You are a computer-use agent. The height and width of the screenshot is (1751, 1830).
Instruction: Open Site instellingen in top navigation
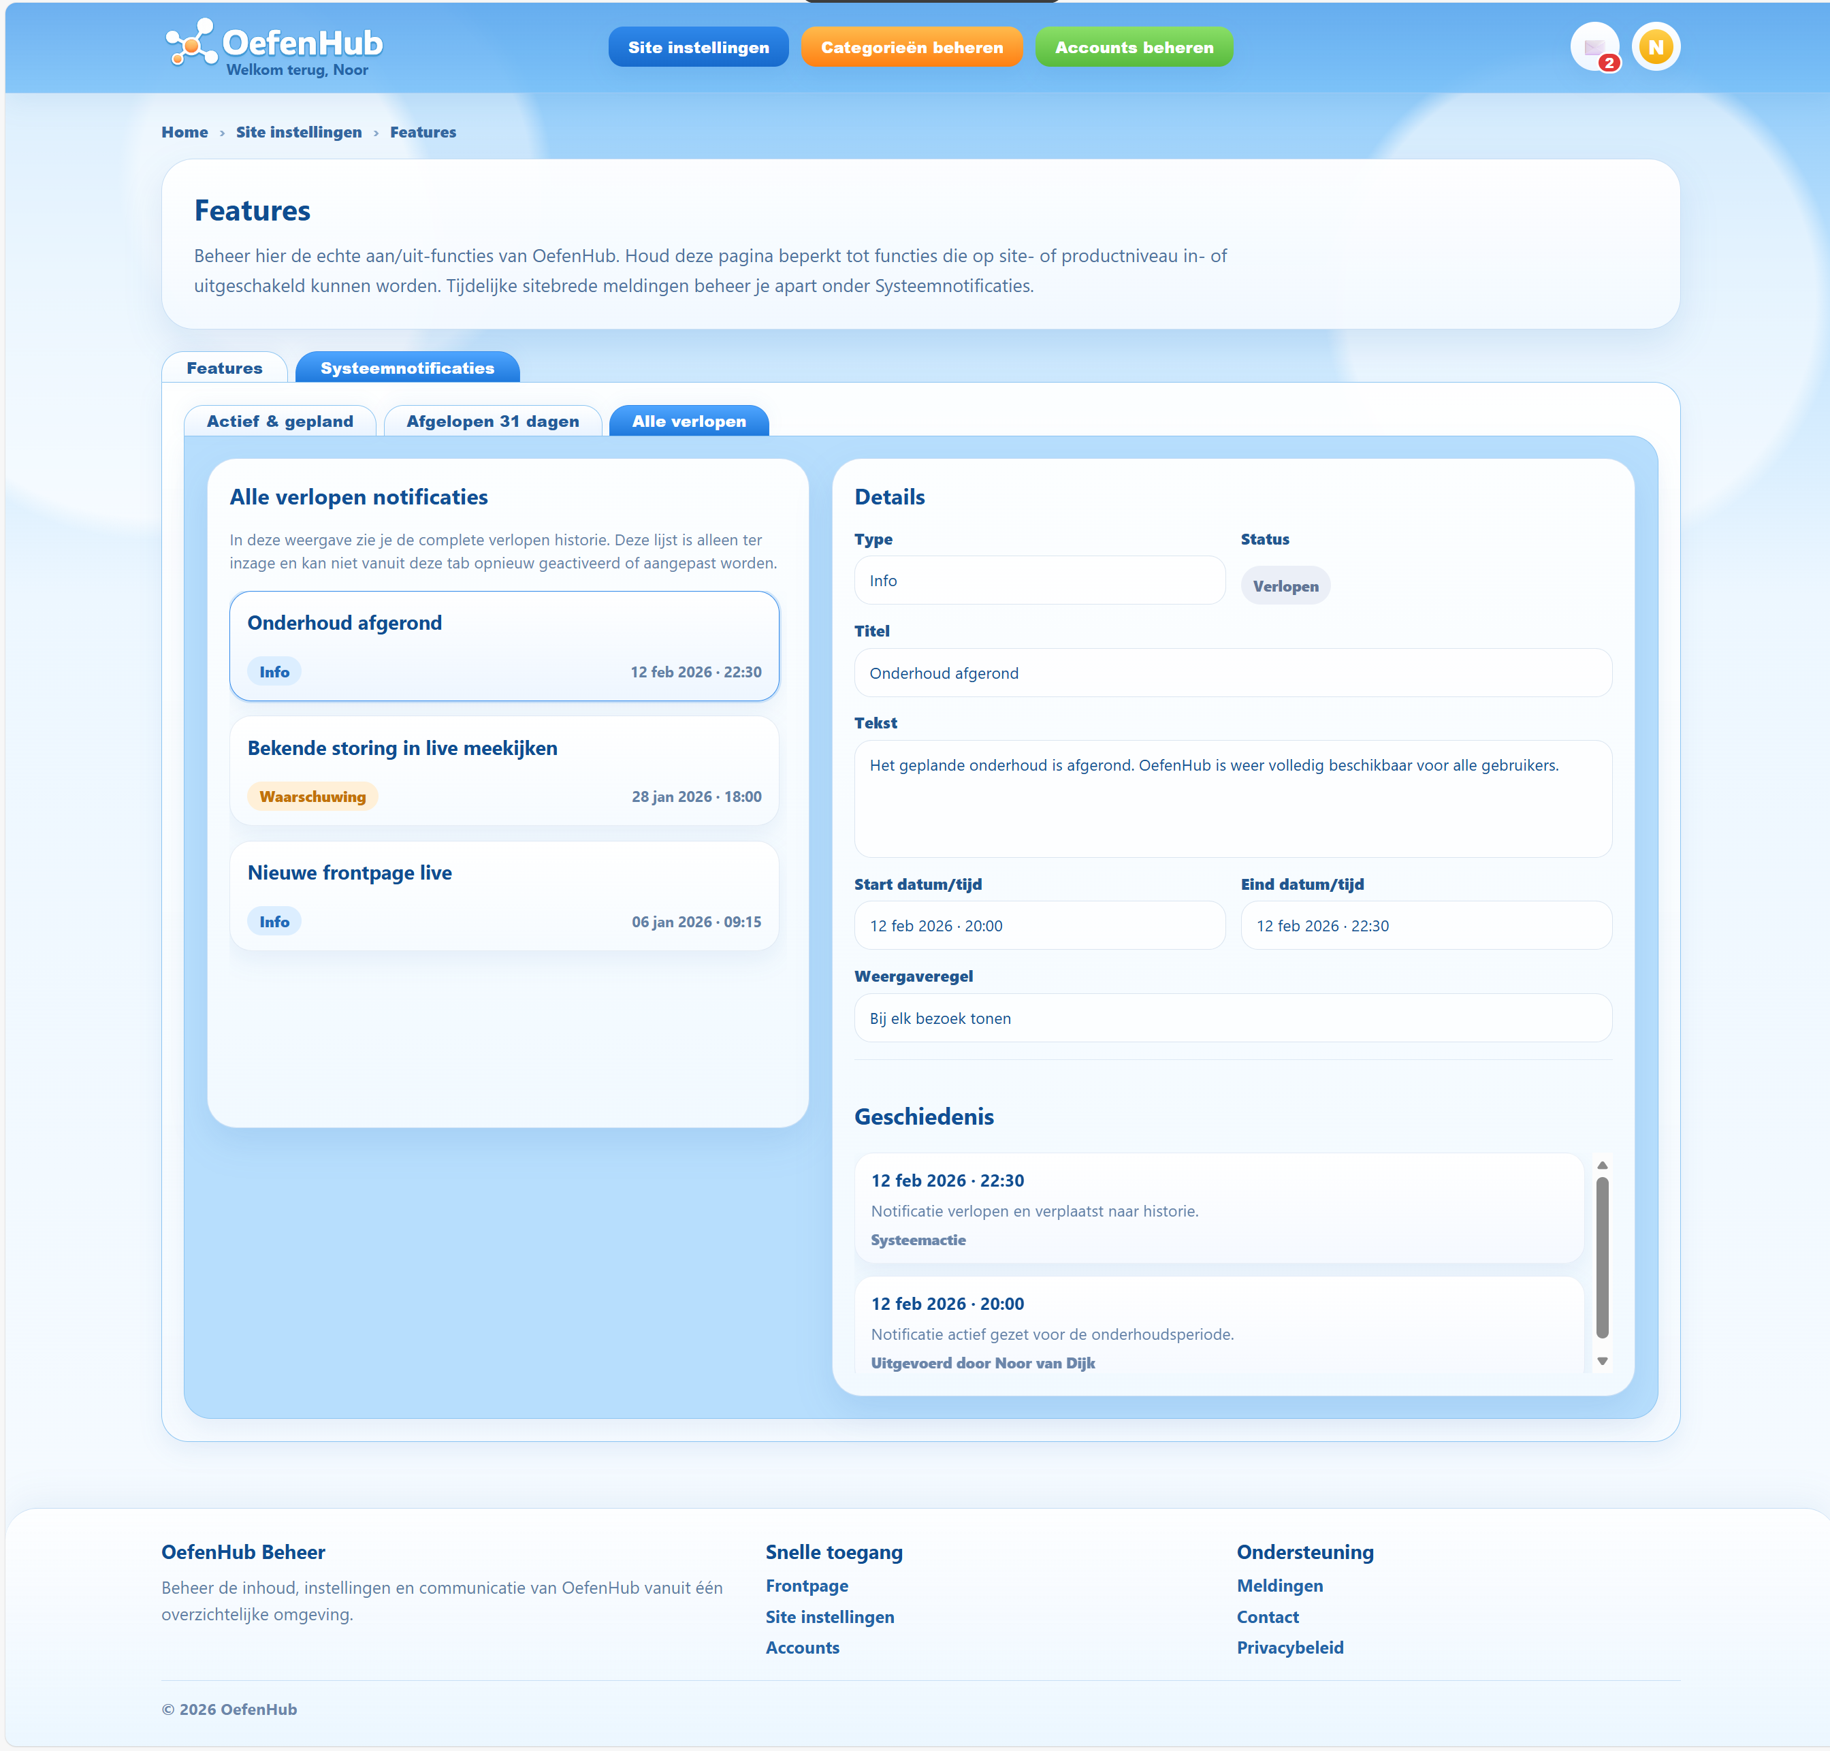tap(698, 48)
